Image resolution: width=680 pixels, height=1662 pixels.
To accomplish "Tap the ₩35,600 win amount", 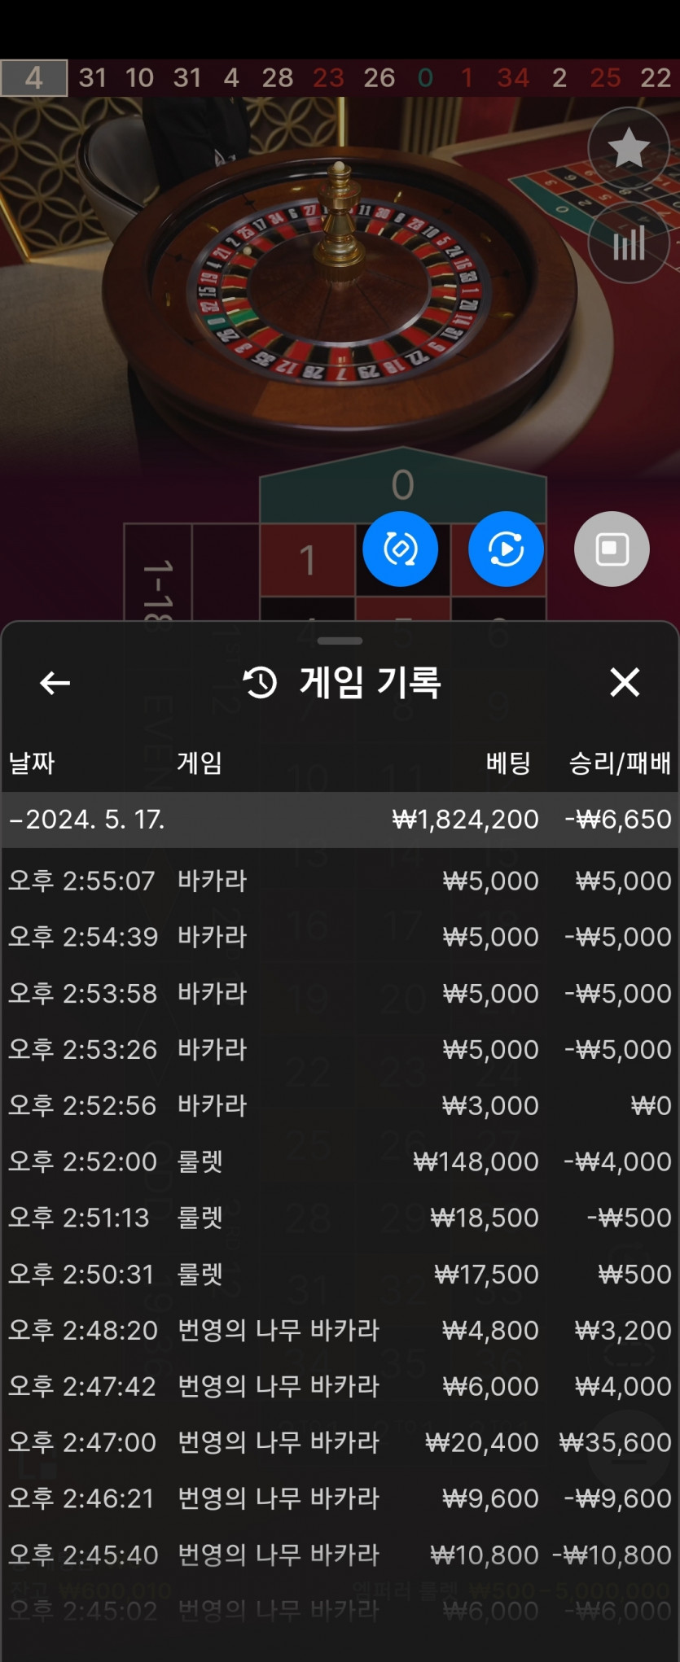I will pyautogui.click(x=615, y=1442).
